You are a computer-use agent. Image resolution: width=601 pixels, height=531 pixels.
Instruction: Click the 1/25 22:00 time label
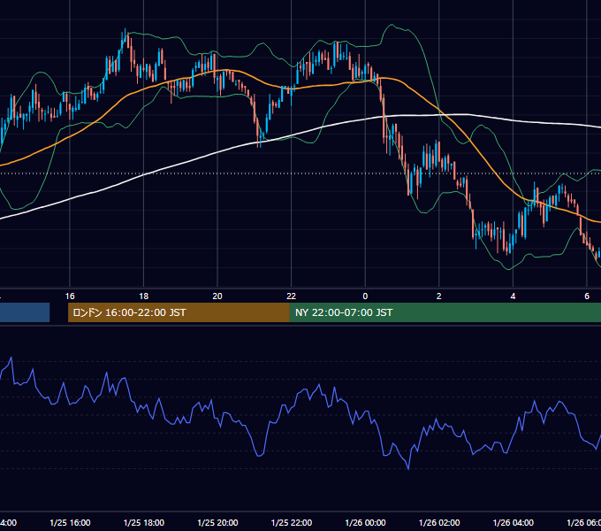tap(292, 522)
